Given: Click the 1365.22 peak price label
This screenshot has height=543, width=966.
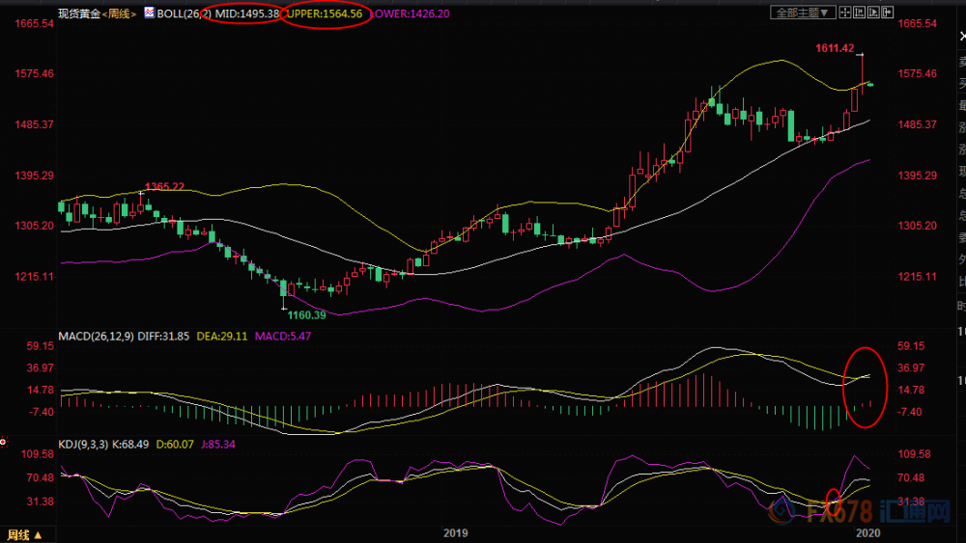Looking at the screenshot, I should pyautogui.click(x=164, y=186).
